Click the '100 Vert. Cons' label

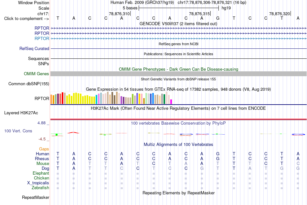[x=18, y=131]
